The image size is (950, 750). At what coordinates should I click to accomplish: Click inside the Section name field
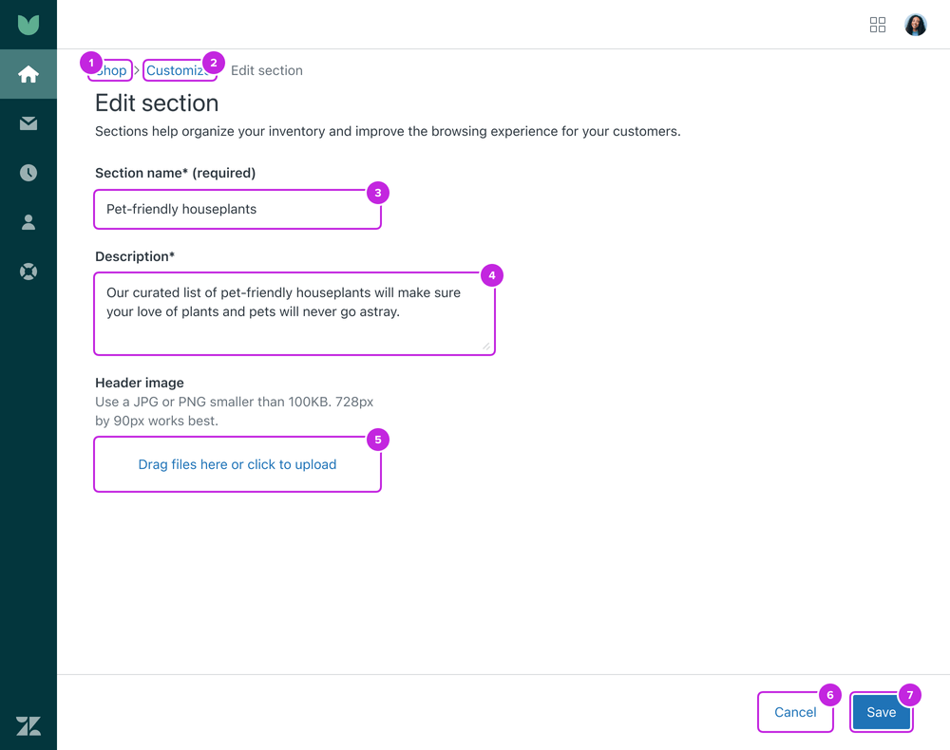237,209
